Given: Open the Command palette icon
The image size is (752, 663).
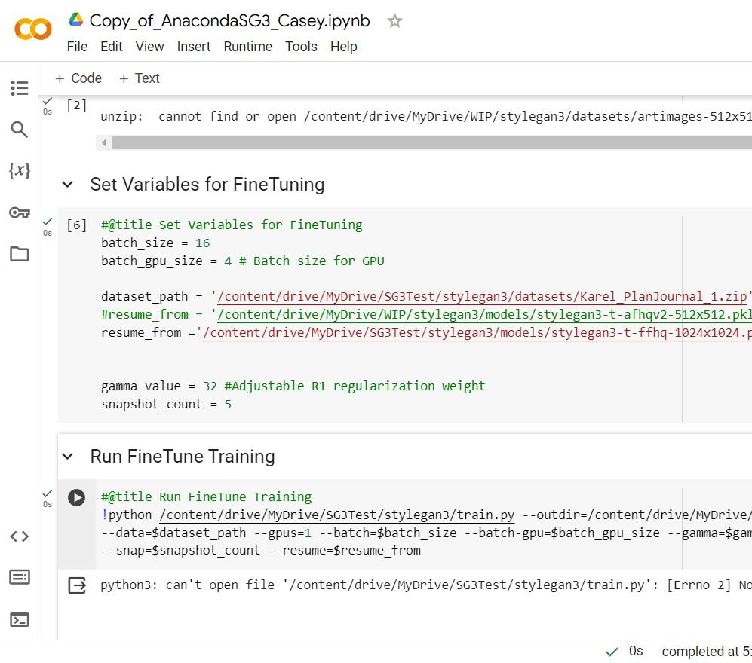Looking at the screenshot, I should 19,578.
